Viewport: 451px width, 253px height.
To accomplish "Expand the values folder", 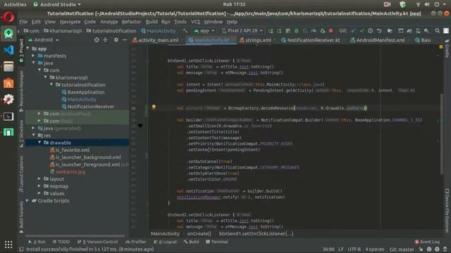I will pyautogui.click(x=39, y=193).
